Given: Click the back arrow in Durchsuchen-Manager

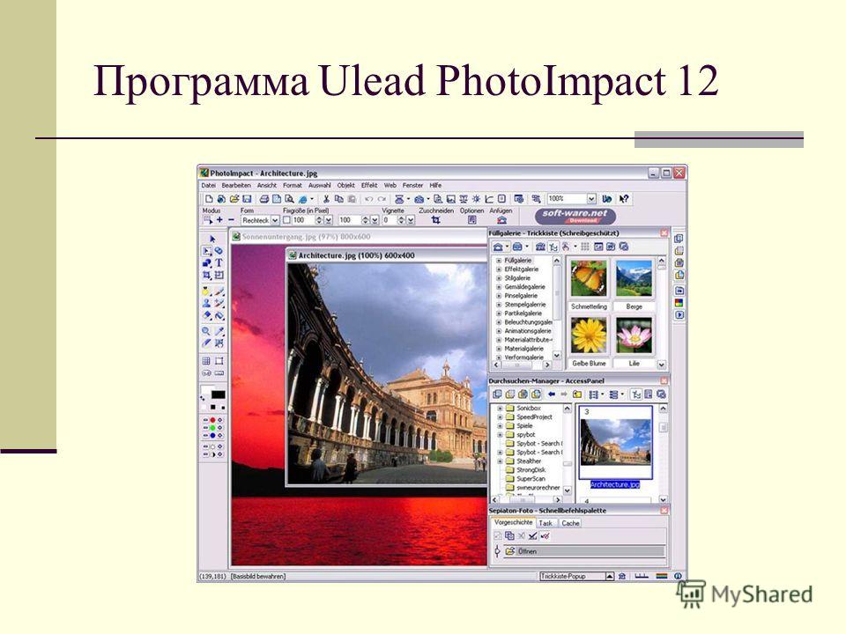Looking at the screenshot, I should (x=552, y=394).
